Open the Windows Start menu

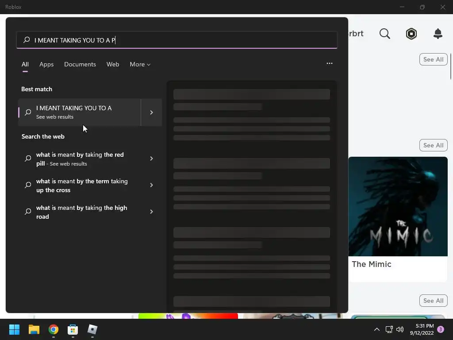pyautogui.click(x=14, y=329)
